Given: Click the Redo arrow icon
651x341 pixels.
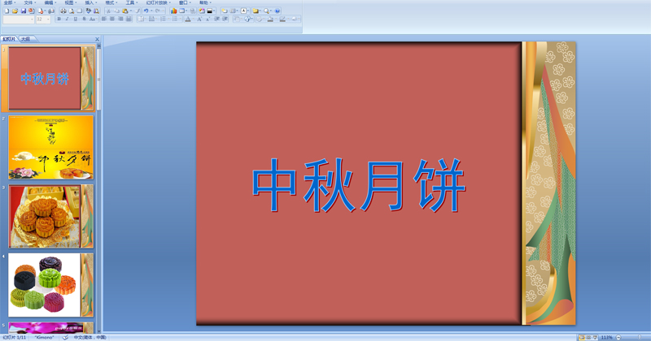Looking at the screenshot, I should pyautogui.click(x=157, y=11).
